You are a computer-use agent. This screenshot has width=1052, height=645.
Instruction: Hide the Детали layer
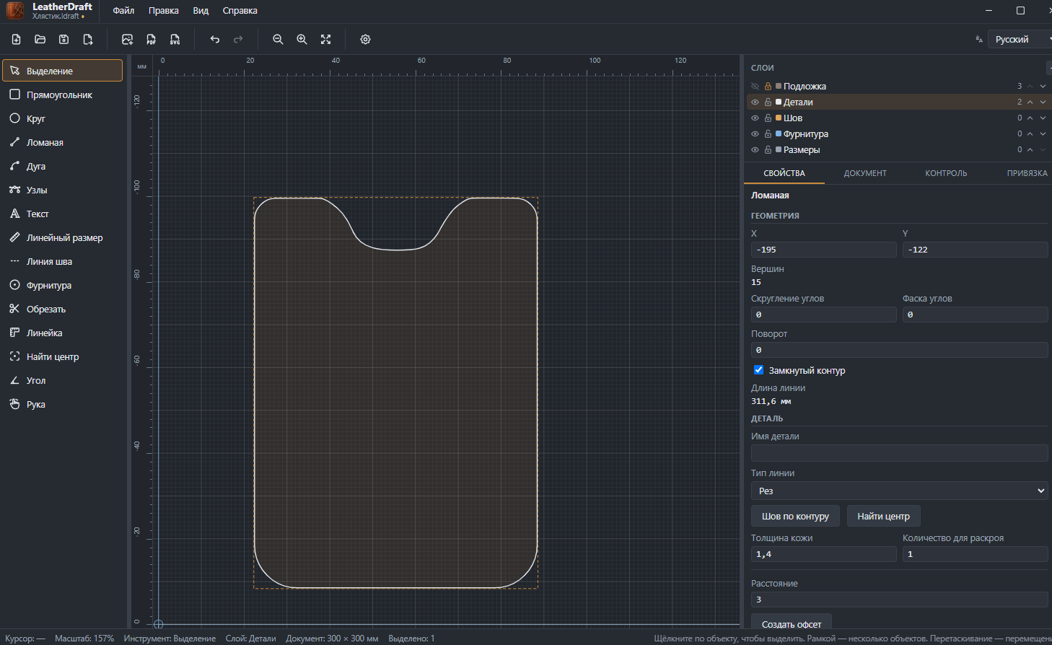755,102
